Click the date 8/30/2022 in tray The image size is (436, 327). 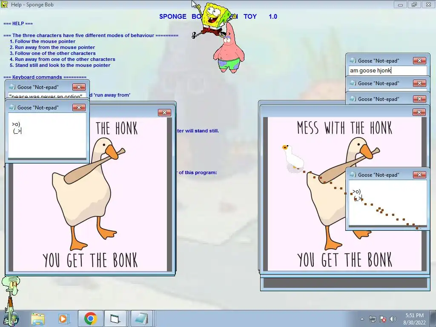[414, 323]
